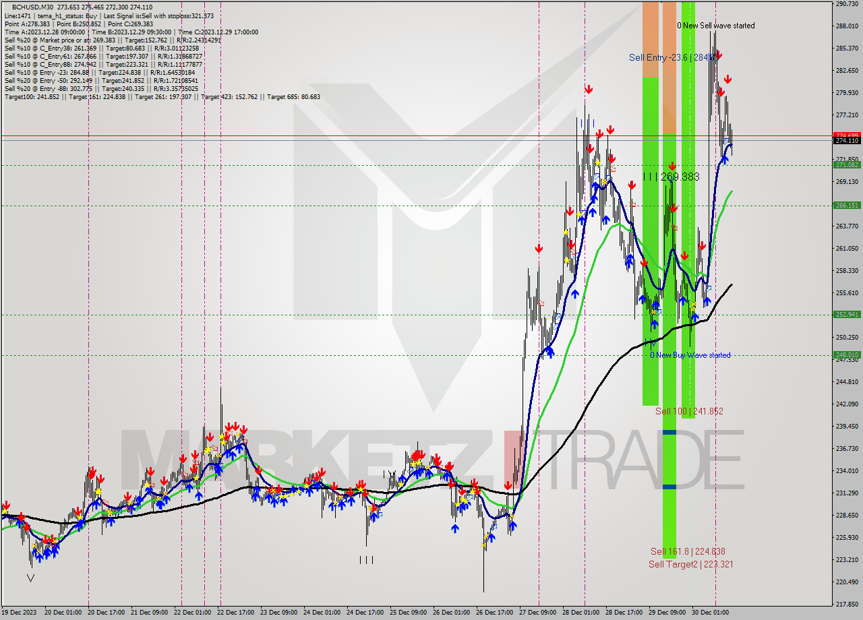Click the 'Sell %10 @ C_Entry61: 267.866' line
This screenshot has width=863, height=620.
[104, 56]
